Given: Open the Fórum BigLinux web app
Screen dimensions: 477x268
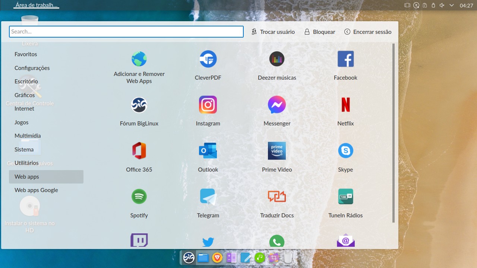Looking at the screenshot, I should pos(139,110).
